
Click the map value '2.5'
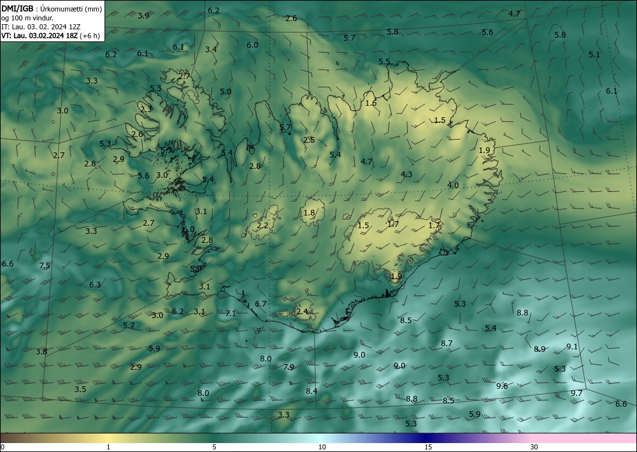(309, 140)
